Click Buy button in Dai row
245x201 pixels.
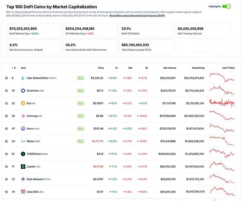(81, 103)
